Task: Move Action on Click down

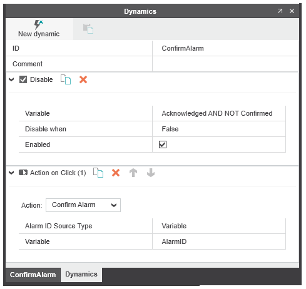Action: click(151, 173)
